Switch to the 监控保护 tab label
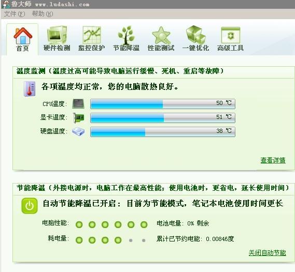This screenshot has height=272, width=295. click(x=92, y=48)
